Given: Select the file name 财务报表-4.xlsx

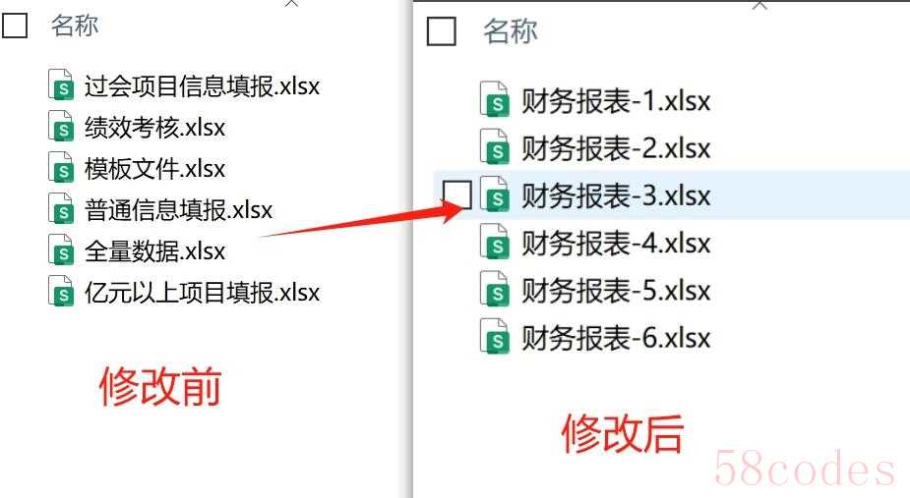Looking at the screenshot, I should (x=616, y=243).
